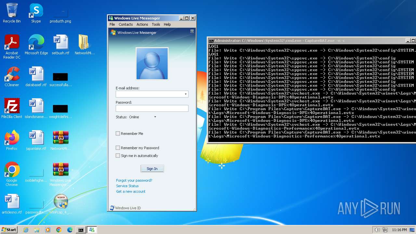Select the databasef.rtf document icon
This screenshot has height=234, width=416.
pyautogui.click(x=36, y=77)
